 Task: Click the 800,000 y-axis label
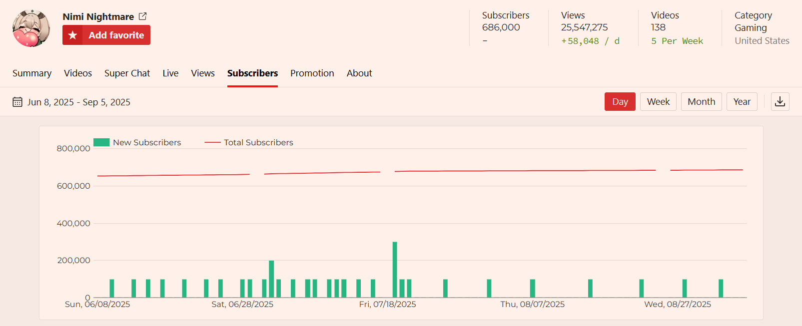tap(73, 148)
